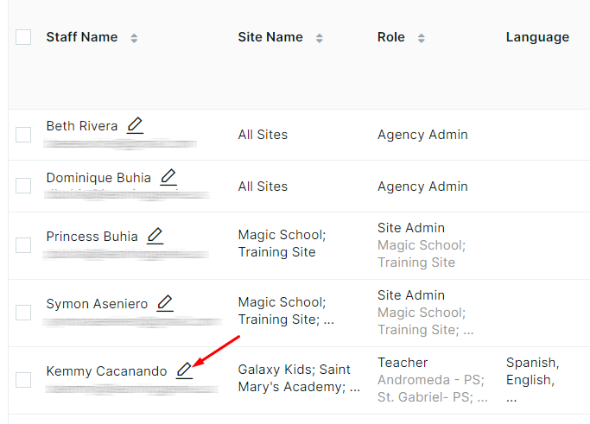This screenshot has width=590, height=424.
Task: Show full site list for Symon Aseniero
Action: pos(329,320)
